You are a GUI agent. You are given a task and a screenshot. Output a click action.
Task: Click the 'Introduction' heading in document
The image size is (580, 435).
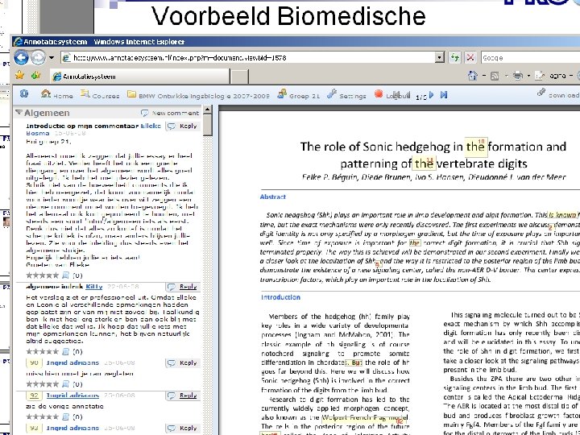point(280,297)
